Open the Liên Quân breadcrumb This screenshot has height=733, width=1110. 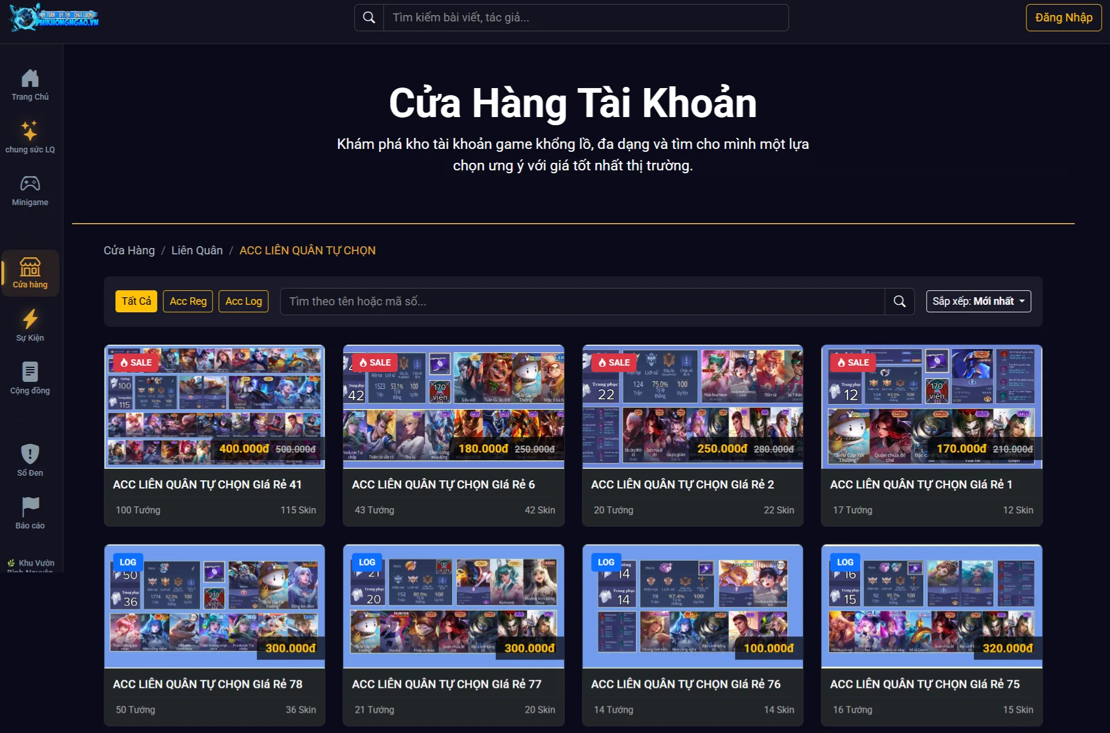196,250
